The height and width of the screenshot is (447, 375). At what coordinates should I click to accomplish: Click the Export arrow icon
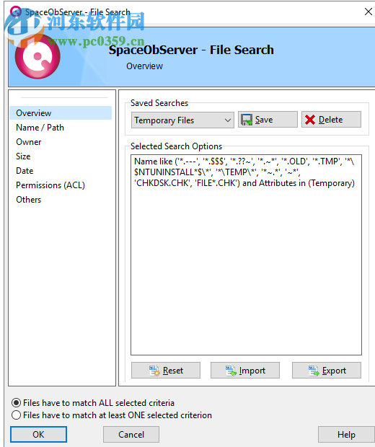314,371
